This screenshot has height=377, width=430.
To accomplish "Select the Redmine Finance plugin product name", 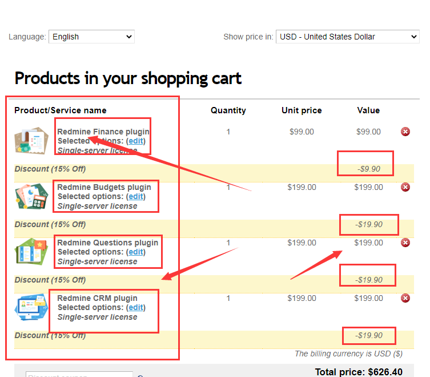I will coord(103,132).
